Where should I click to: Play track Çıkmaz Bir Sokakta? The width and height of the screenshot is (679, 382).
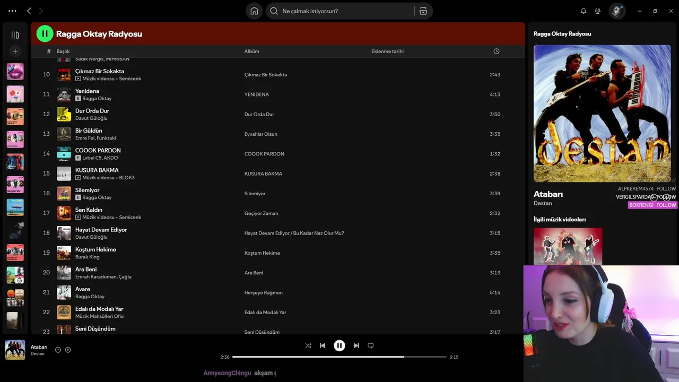100,71
